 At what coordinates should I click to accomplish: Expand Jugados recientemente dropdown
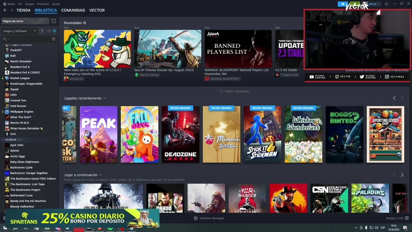[105, 98]
